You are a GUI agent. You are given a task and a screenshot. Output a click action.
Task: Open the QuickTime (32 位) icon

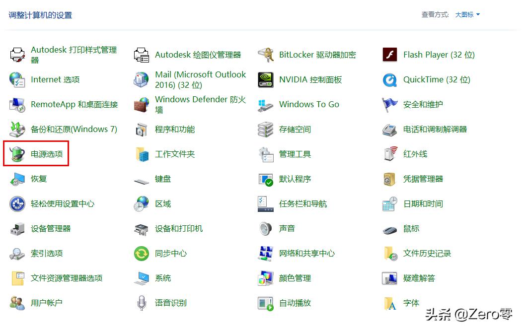[390, 79]
